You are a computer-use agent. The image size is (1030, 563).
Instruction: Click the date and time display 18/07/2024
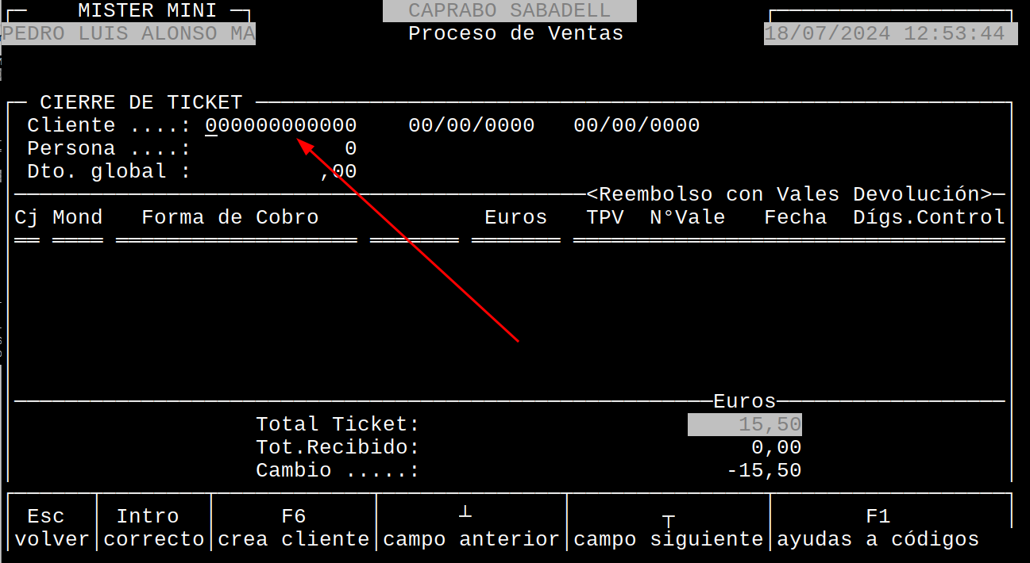[890, 33]
